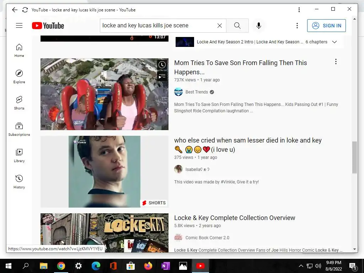364x273 pixels.
Task: Open Subscriptions in the sidebar
Action: point(19,129)
